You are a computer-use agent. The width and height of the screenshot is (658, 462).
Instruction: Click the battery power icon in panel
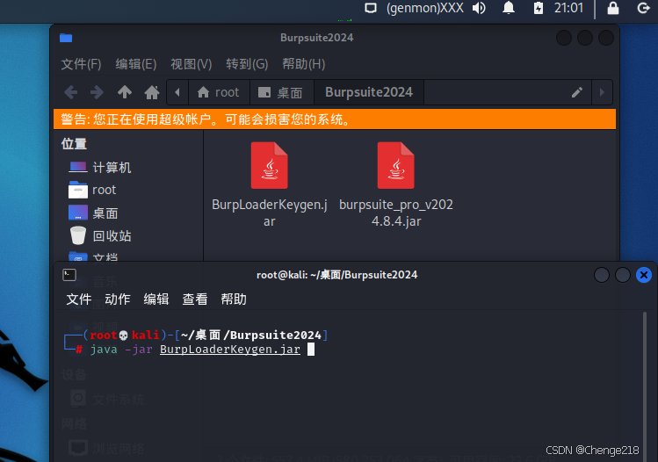pyautogui.click(x=539, y=8)
